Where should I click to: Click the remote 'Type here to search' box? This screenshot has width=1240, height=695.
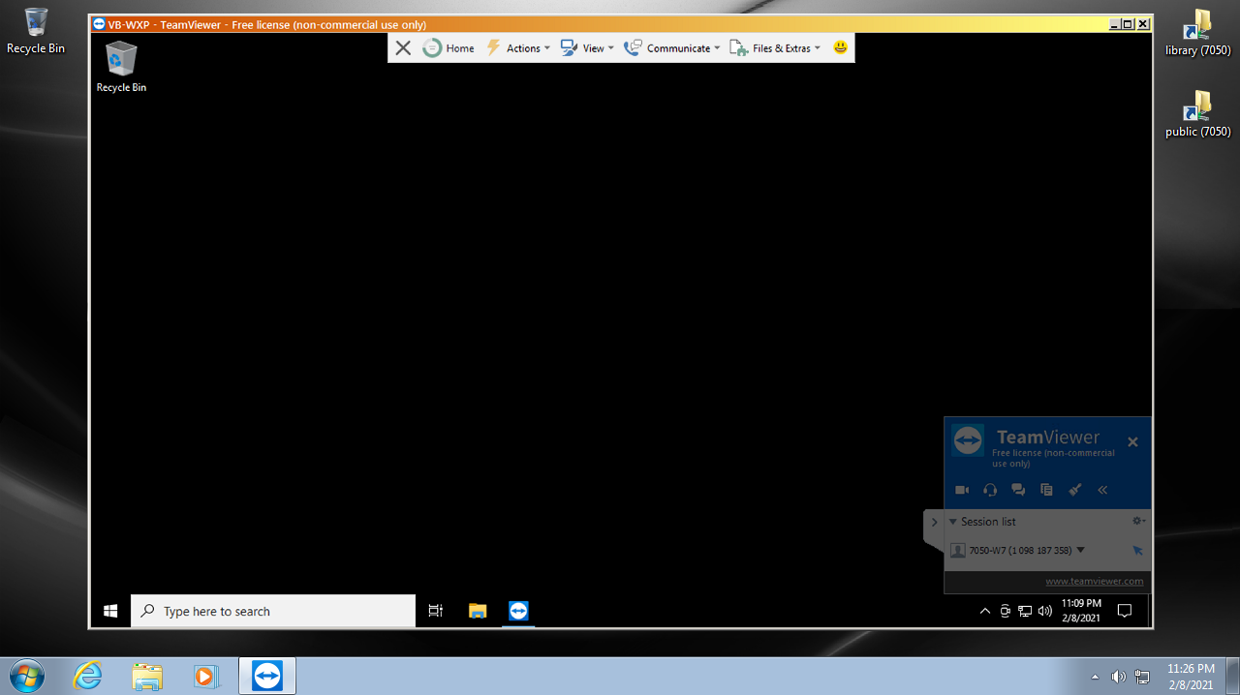[x=273, y=611]
